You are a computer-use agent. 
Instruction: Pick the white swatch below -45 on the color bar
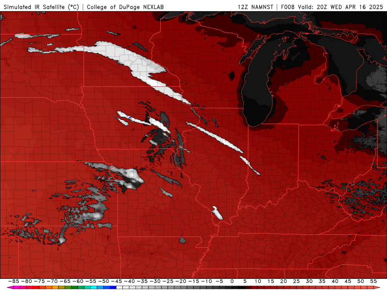119,288
